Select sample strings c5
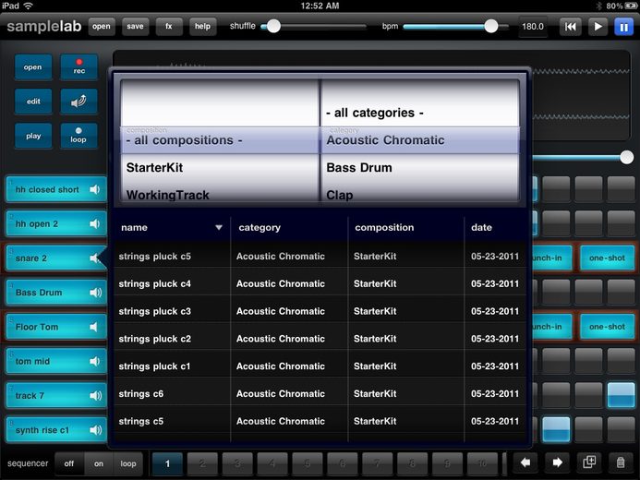640x480 pixels. 320,421
